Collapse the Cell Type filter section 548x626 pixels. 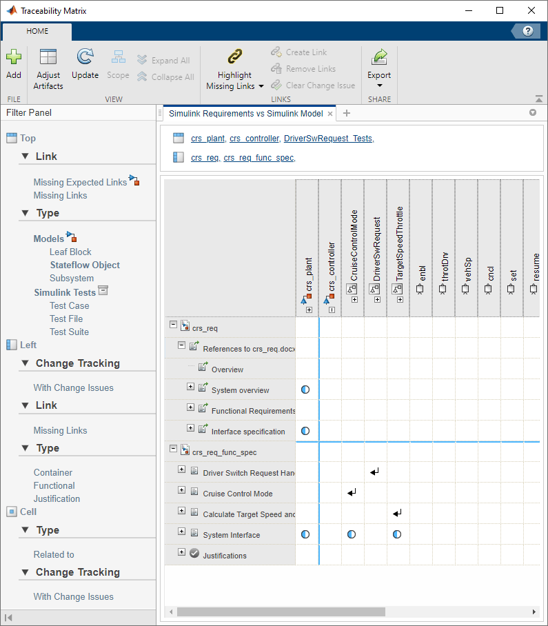click(25, 530)
